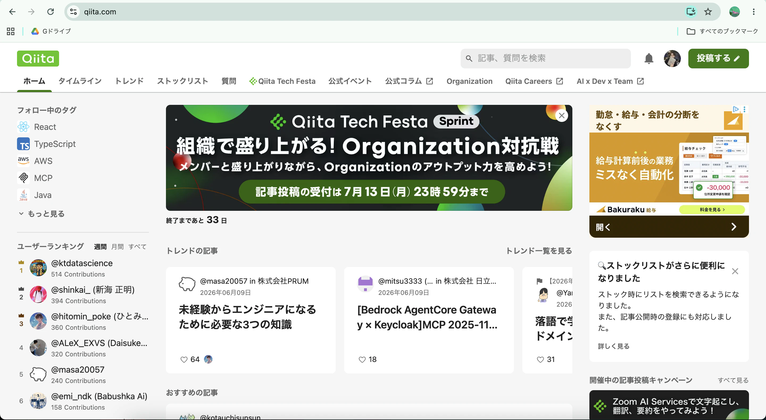
Task: Open the Gドライブ bookmark
Action: [x=51, y=31]
